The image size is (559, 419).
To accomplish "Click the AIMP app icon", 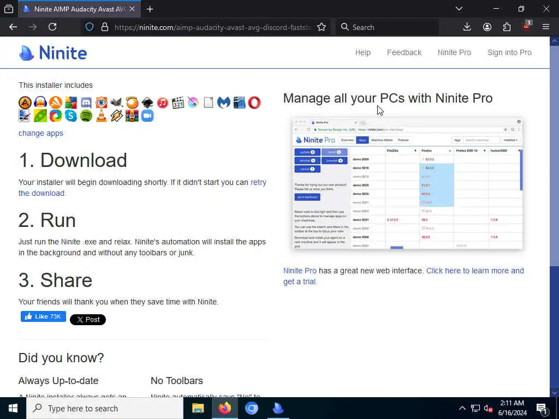I will (25, 103).
